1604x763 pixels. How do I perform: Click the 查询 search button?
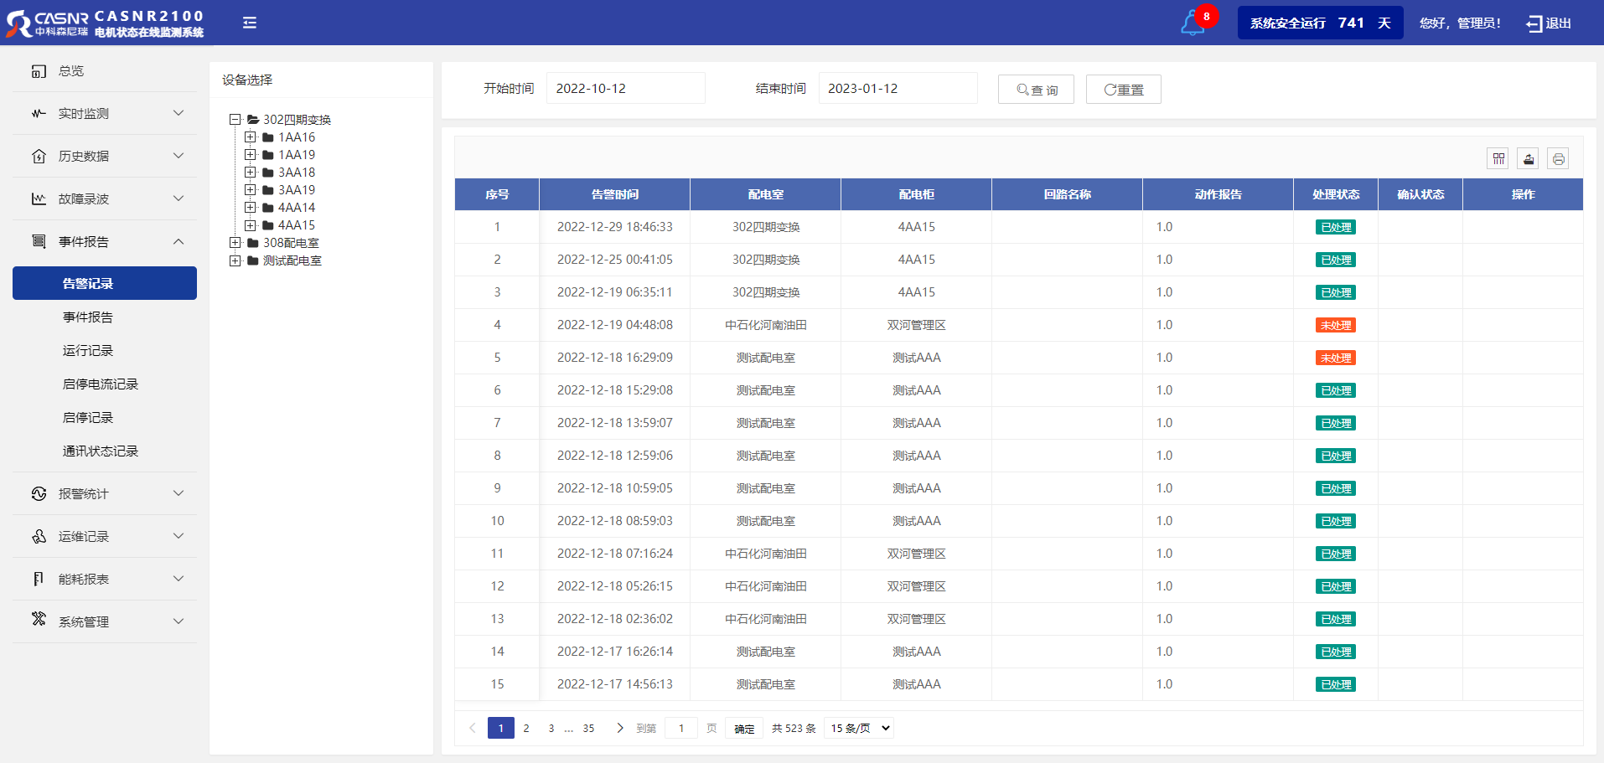(1036, 90)
